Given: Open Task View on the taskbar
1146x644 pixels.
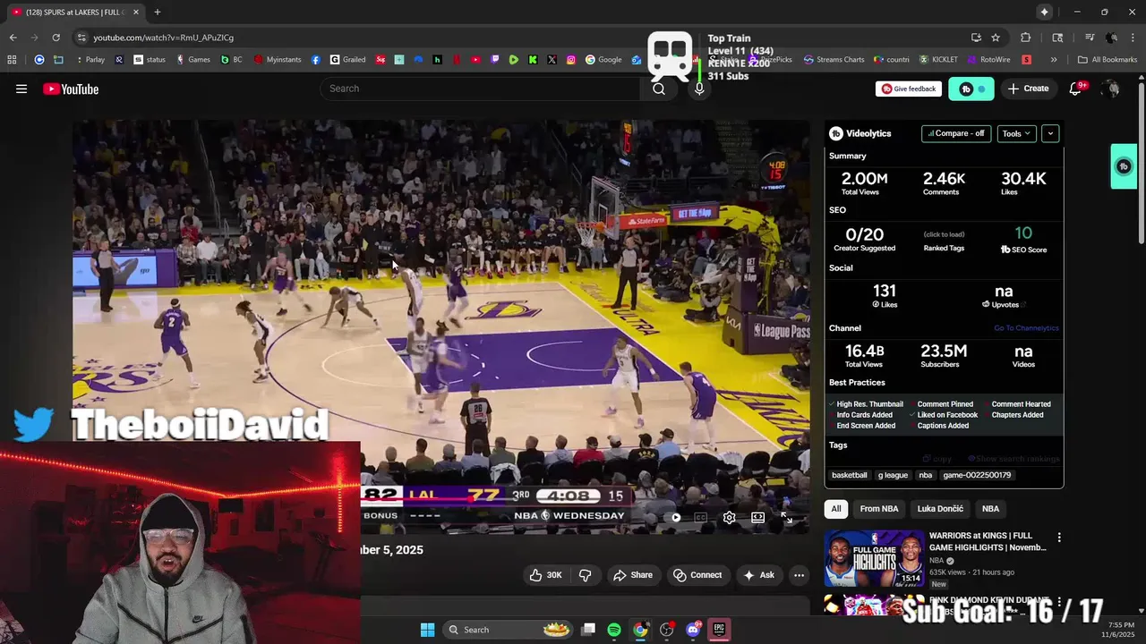Looking at the screenshot, I should click(x=588, y=630).
